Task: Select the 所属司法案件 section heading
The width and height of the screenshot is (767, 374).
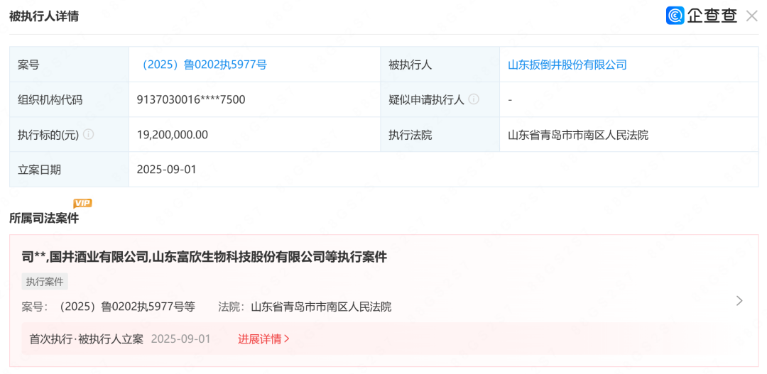Action: [x=44, y=219]
